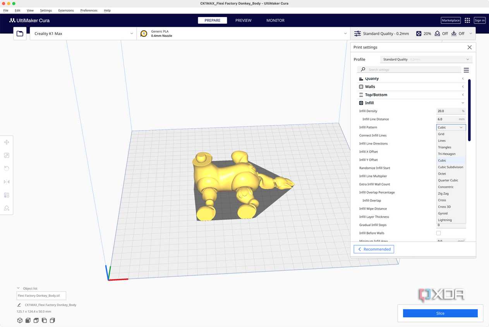Close the Print settings panel
Image resolution: width=489 pixels, height=327 pixels.
[470, 47]
